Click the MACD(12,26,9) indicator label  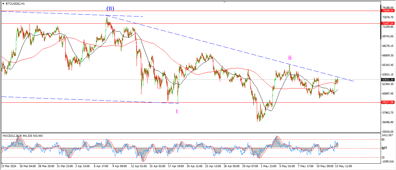(x=23, y=136)
